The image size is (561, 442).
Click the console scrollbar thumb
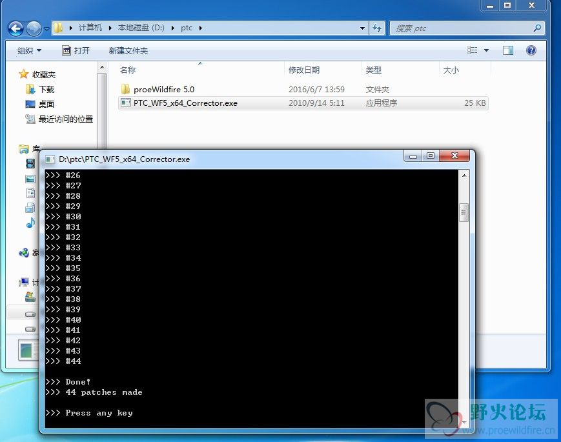click(464, 213)
